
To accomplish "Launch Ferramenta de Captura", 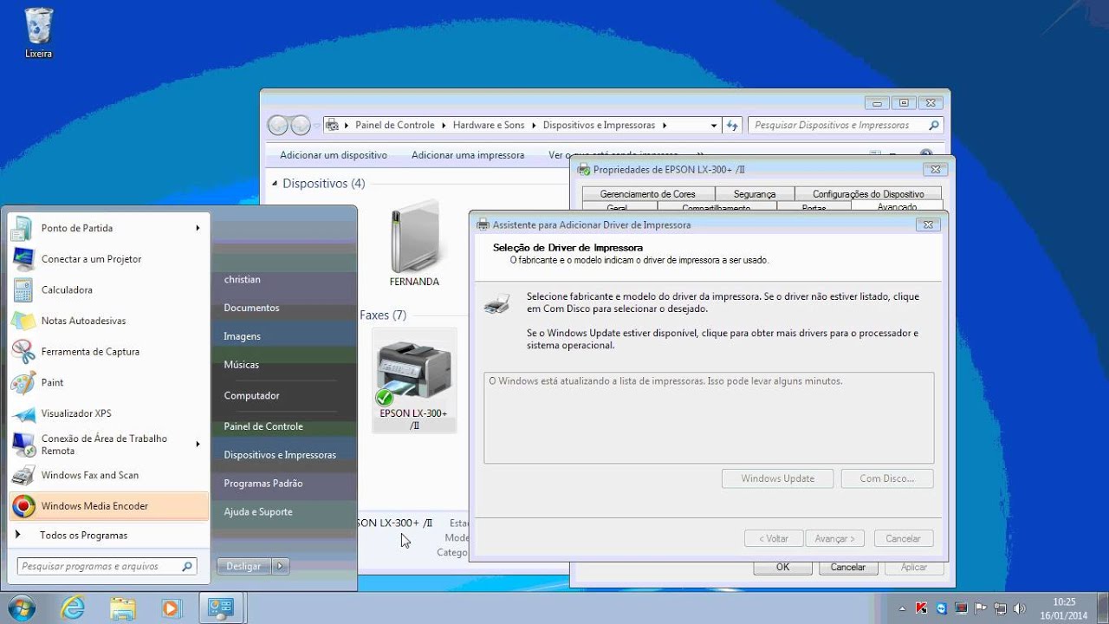I will (108, 352).
